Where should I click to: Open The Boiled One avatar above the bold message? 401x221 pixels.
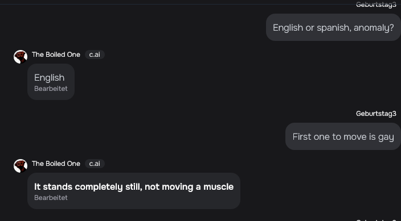(x=21, y=166)
